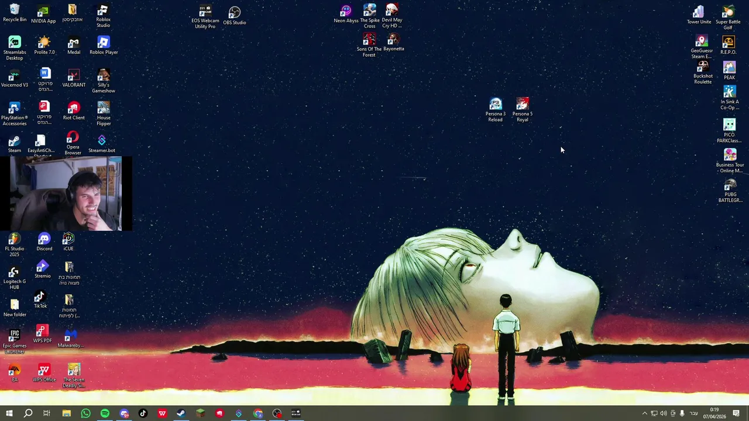Screen dimensions: 749x421
Task: Open Prolite 7.0 desktop shortcut
Action: click(x=44, y=46)
